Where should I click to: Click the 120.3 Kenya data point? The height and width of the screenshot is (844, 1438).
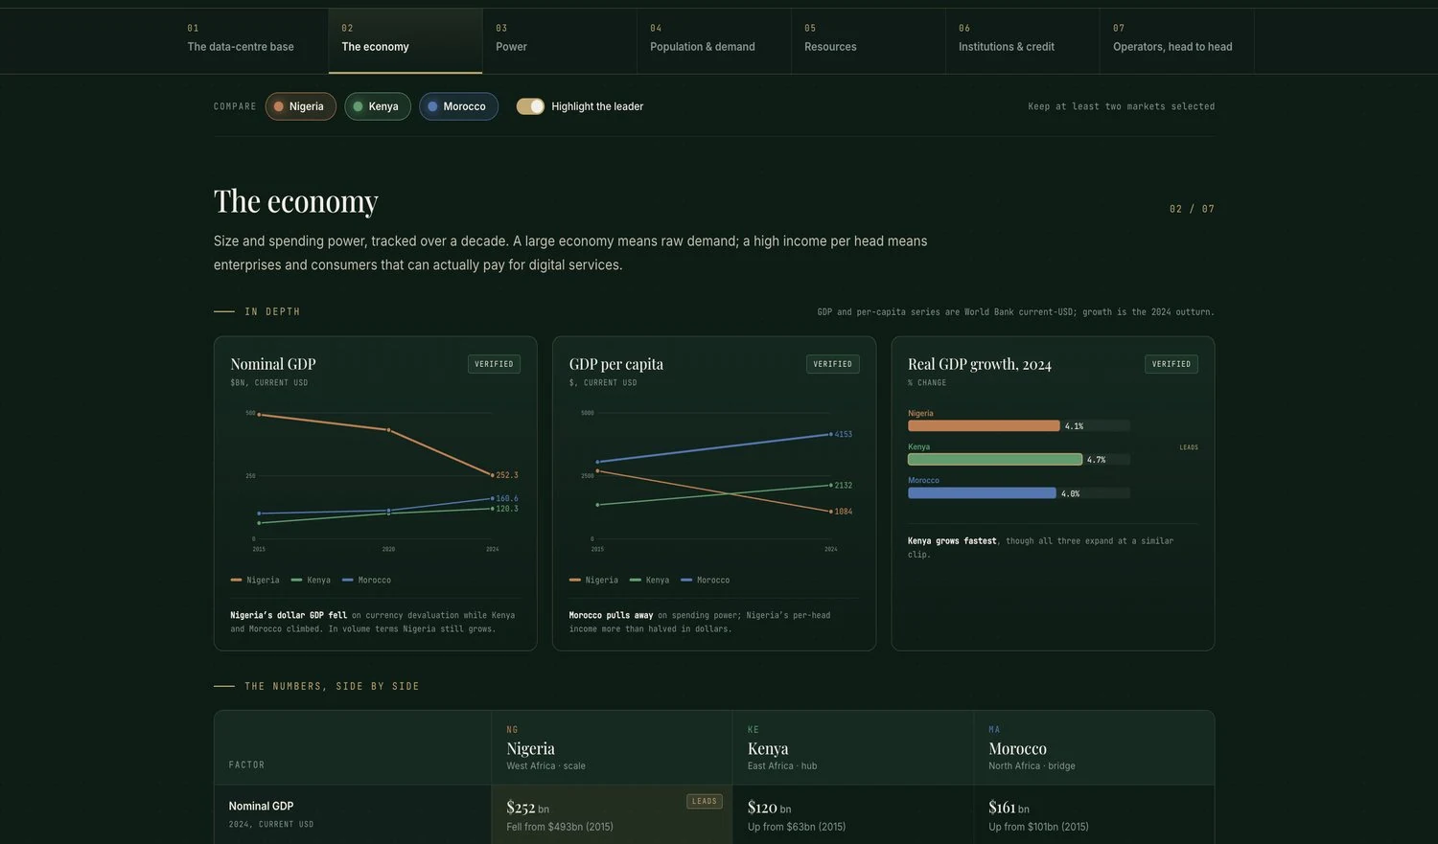point(493,509)
